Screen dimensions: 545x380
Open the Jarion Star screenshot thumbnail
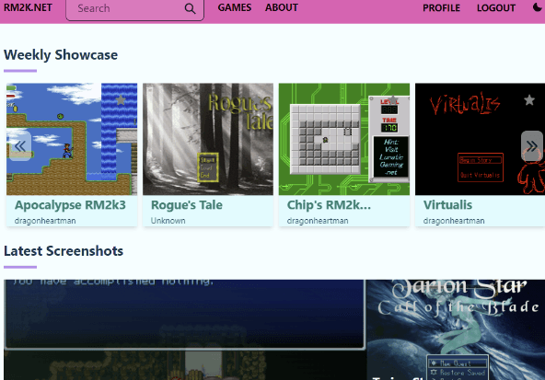tap(456, 329)
